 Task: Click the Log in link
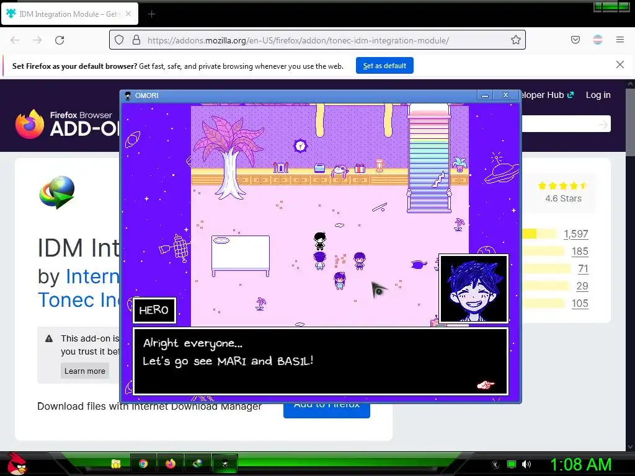(x=598, y=95)
